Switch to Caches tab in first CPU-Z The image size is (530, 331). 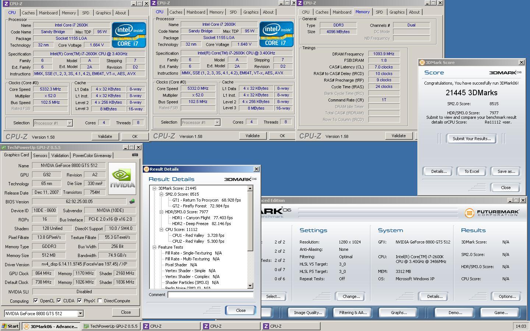click(x=28, y=13)
